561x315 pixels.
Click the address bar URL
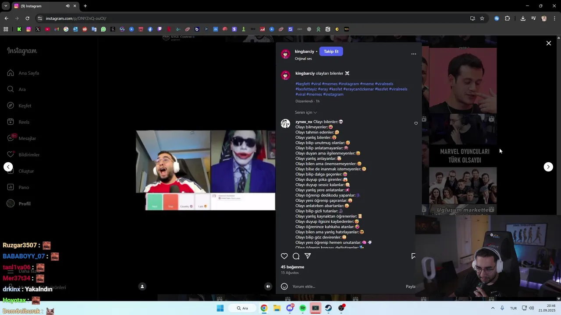click(76, 18)
